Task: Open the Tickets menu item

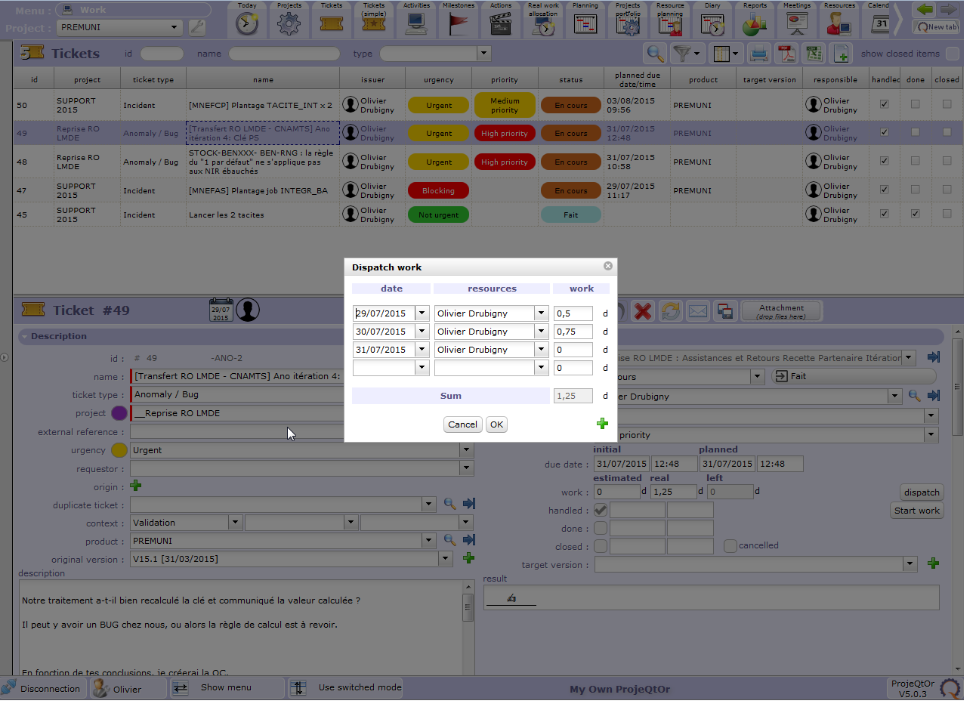Action: coord(332,23)
